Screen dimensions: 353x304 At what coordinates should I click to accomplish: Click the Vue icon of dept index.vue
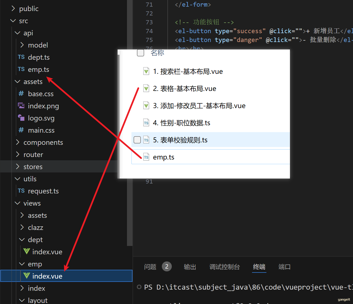pos(27,251)
